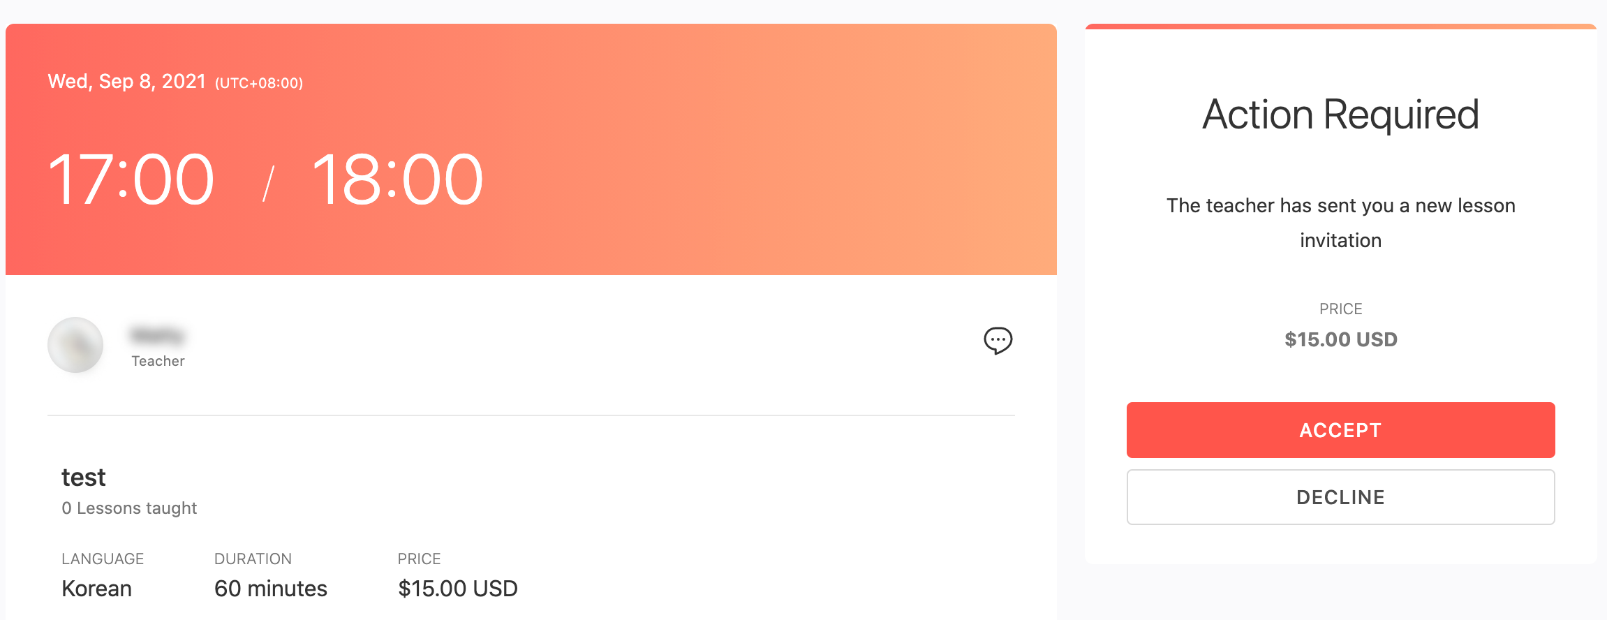Image resolution: width=1607 pixels, height=620 pixels.
Task: Click the teacher's profile avatar
Action: pyautogui.click(x=75, y=345)
